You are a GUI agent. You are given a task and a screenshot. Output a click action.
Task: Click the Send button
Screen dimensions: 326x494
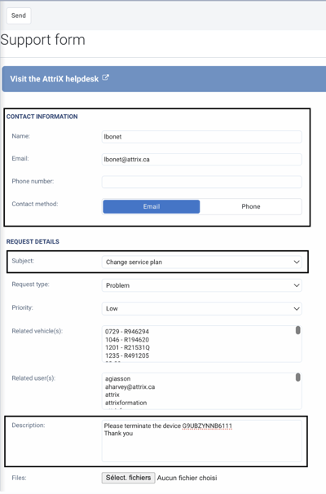[19, 15]
